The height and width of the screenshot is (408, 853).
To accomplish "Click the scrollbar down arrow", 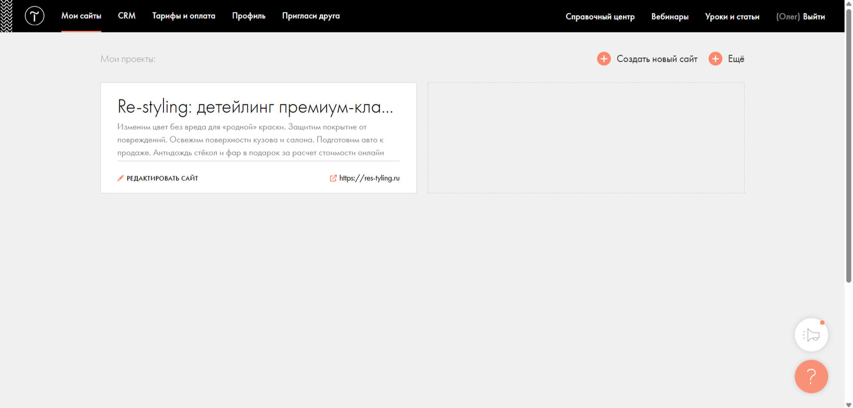I will 848,404.
